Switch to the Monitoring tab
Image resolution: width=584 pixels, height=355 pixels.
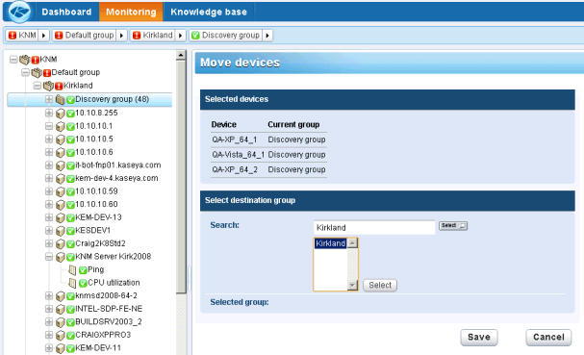(131, 12)
